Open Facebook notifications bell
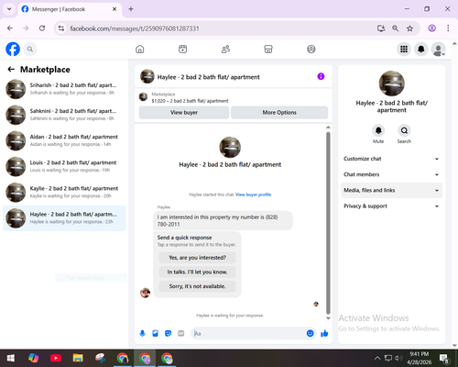The height and width of the screenshot is (367, 458). click(x=421, y=49)
